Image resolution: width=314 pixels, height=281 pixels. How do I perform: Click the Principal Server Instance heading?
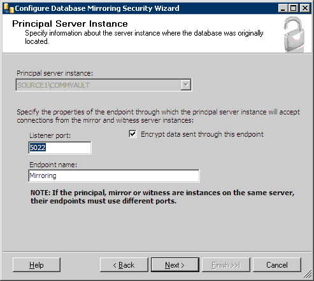click(x=70, y=24)
